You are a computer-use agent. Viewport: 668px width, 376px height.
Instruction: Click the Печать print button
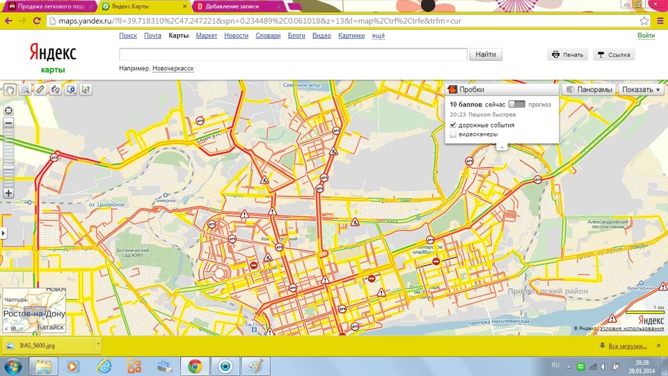pos(568,54)
